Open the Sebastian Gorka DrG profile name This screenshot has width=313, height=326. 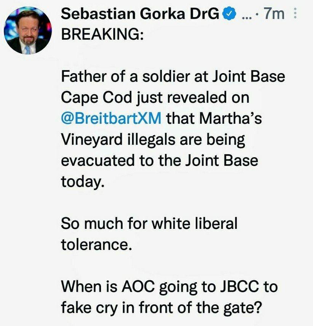(x=140, y=14)
